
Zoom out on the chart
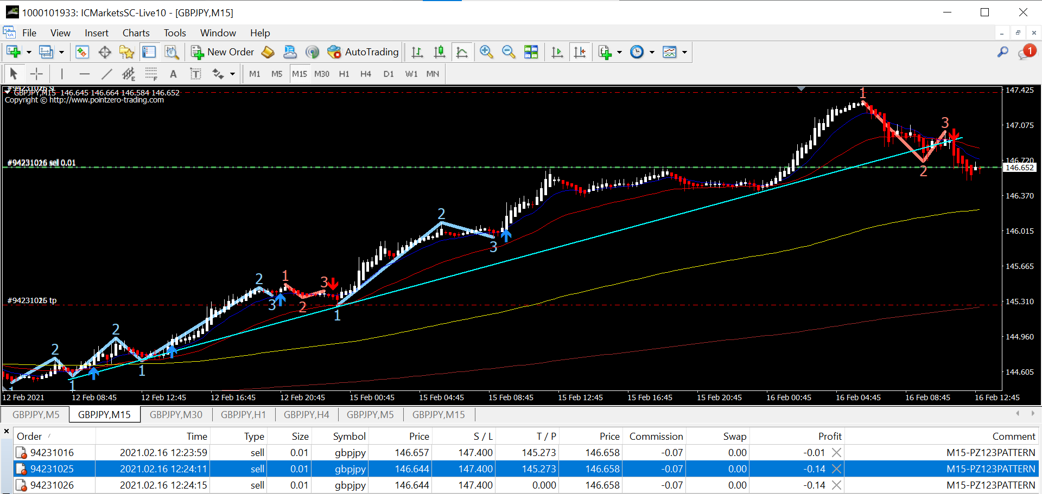509,52
